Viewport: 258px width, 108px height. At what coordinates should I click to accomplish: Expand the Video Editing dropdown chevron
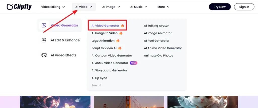(64, 7)
